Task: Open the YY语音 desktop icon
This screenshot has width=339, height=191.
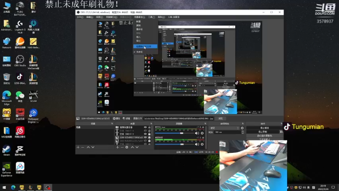Action: coord(6,114)
